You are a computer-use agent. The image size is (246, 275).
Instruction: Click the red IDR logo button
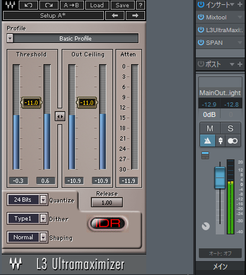(x=108, y=224)
